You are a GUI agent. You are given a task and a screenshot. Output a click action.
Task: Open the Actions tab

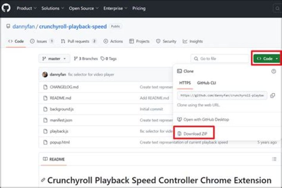[x=113, y=41]
